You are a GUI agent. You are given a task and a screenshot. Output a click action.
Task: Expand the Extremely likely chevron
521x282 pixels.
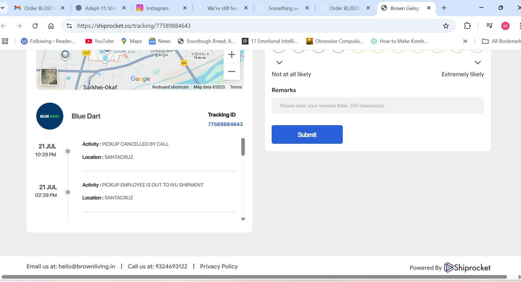pos(478,63)
